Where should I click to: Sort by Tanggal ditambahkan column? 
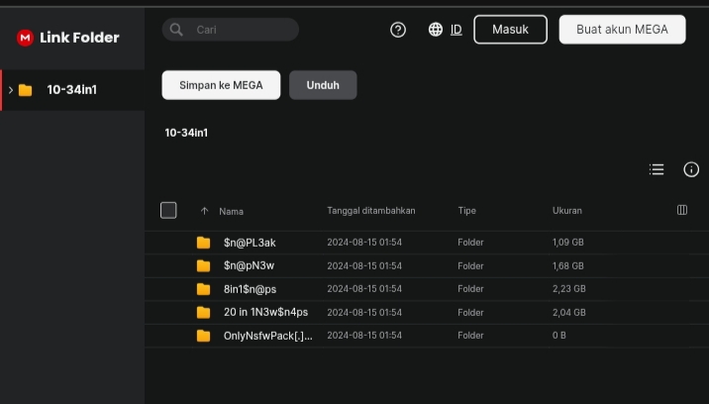pyautogui.click(x=370, y=211)
